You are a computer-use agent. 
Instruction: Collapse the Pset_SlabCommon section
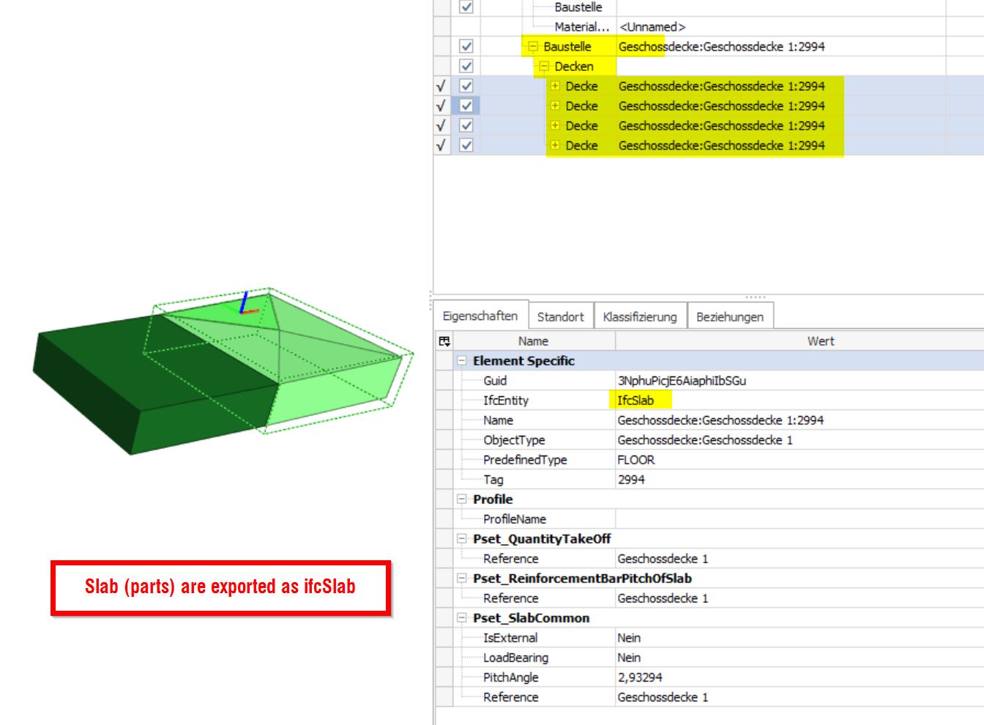[462, 617]
